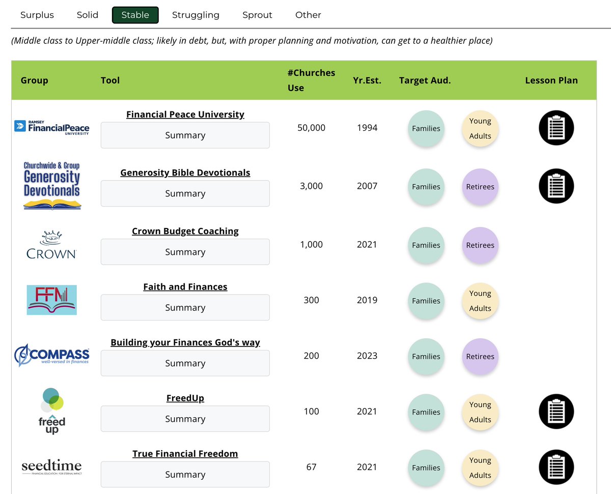
Task: Expand the Summary for Financial Peace University
Action: pyautogui.click(x=185, y=135)
